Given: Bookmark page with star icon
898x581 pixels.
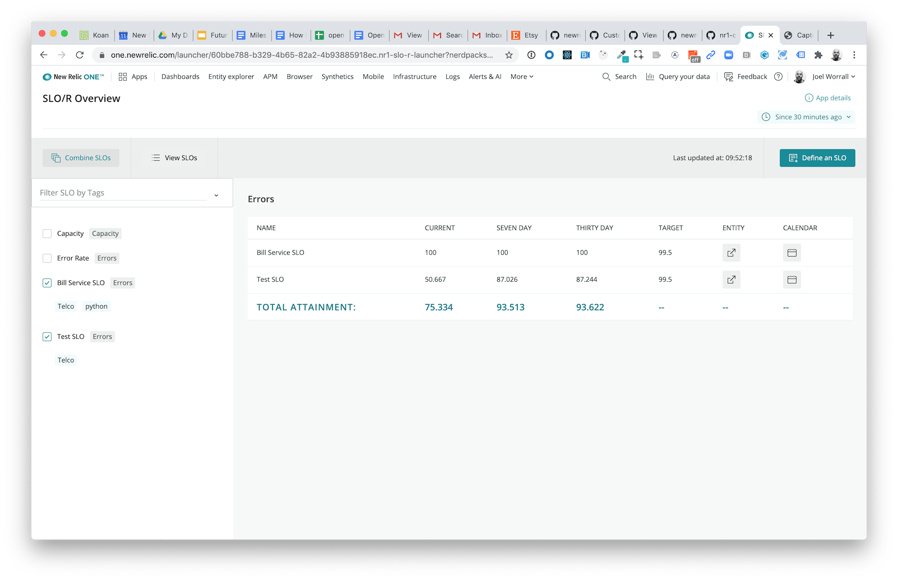Looking at the screenshot, I should pos(509,55).
